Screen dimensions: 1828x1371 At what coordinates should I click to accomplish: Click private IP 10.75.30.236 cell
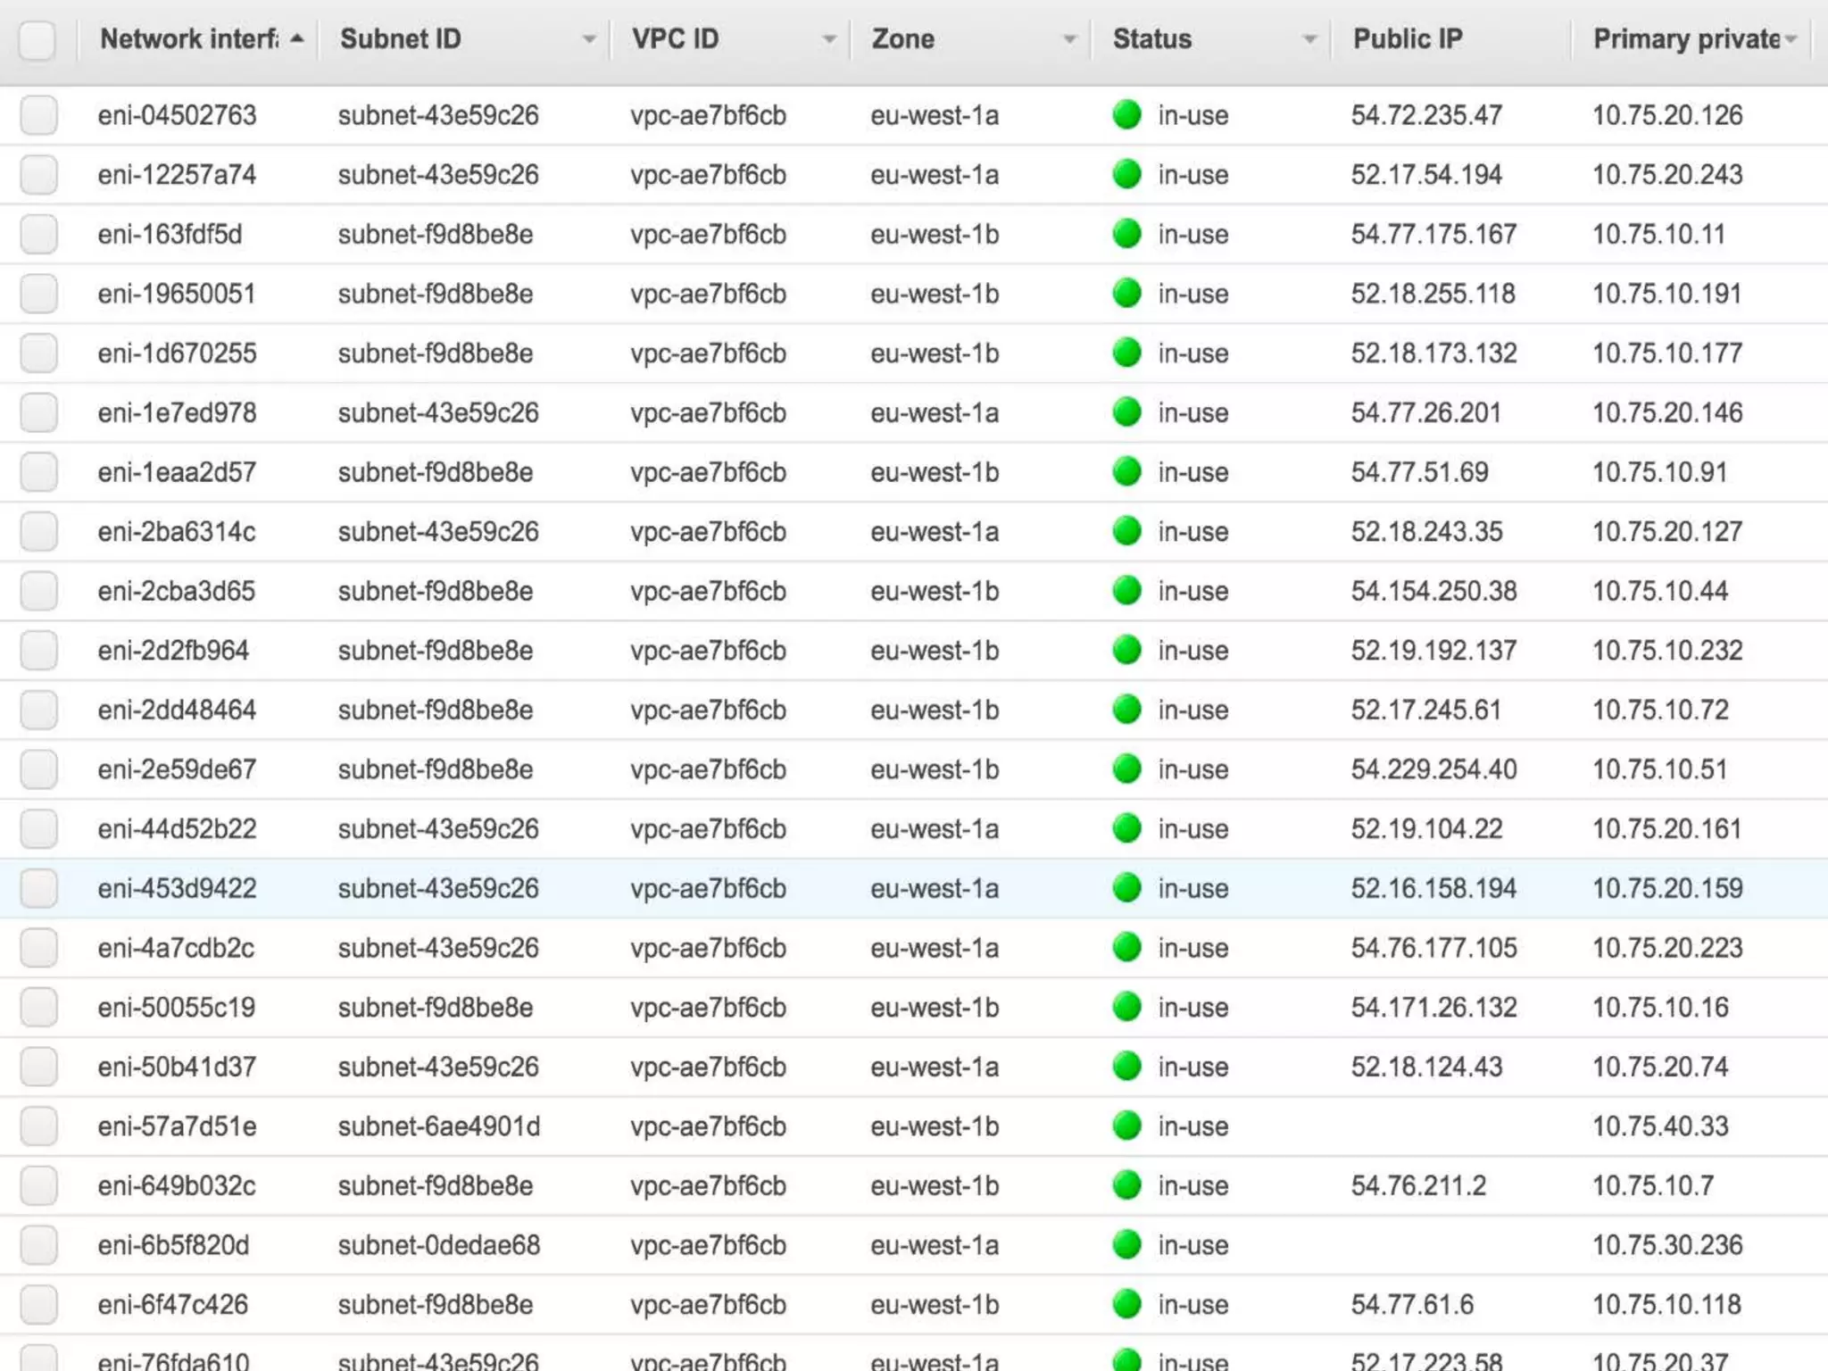click(1666, 1245)
